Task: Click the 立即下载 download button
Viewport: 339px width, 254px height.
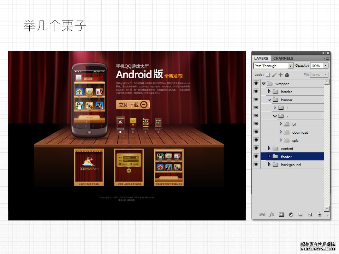Action: 133,105
